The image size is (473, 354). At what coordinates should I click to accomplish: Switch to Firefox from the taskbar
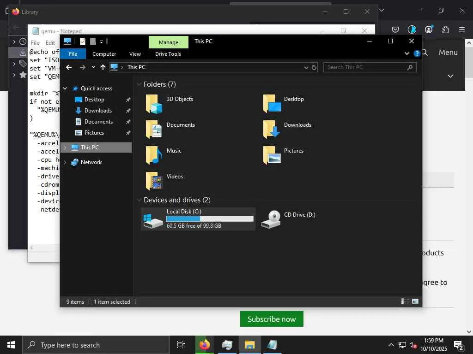pos(204,345)
